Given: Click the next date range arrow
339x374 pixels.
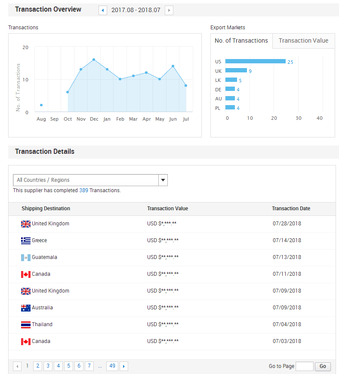Looking at the screenshot, I should click(169, 10).
